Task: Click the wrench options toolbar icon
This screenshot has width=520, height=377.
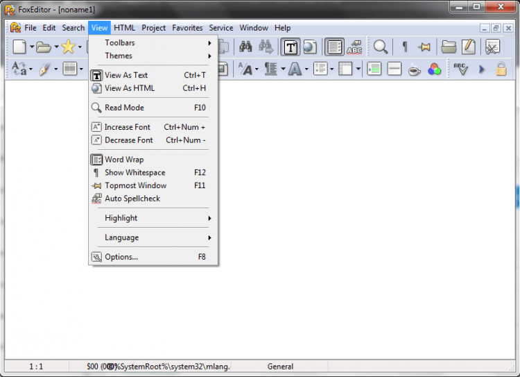Action: 492,47
